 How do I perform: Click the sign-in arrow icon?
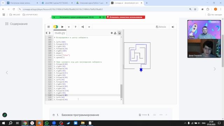[x=173, y=27]
